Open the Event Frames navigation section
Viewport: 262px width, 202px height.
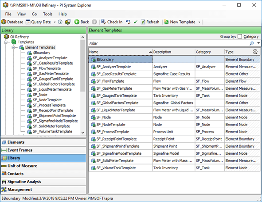43,150
